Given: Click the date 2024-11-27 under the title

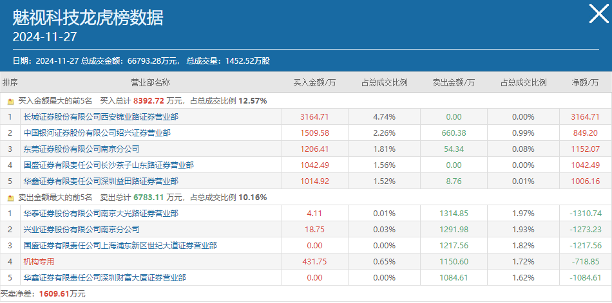Looking at the screenshot, I should (44, 37).
